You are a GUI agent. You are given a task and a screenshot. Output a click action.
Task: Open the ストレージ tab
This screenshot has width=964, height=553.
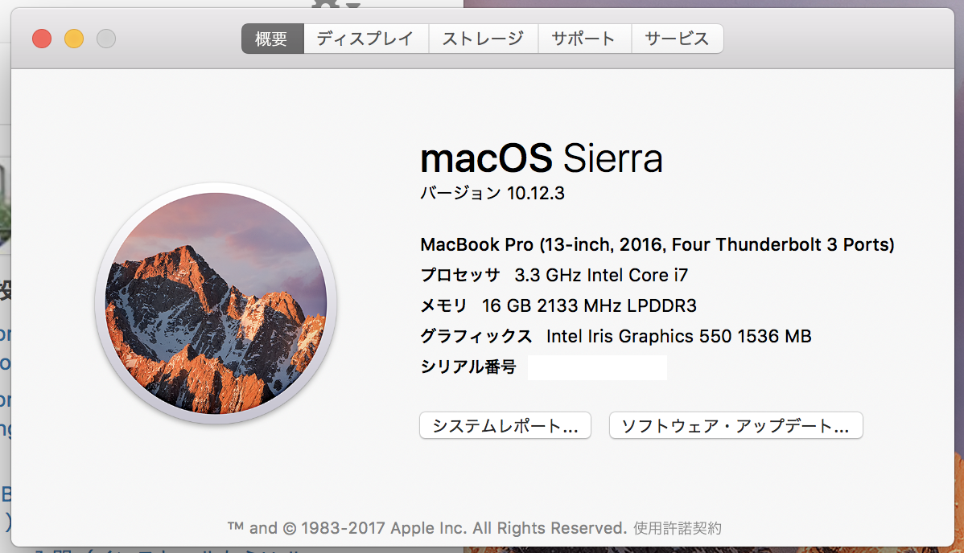tap(484, 39)
